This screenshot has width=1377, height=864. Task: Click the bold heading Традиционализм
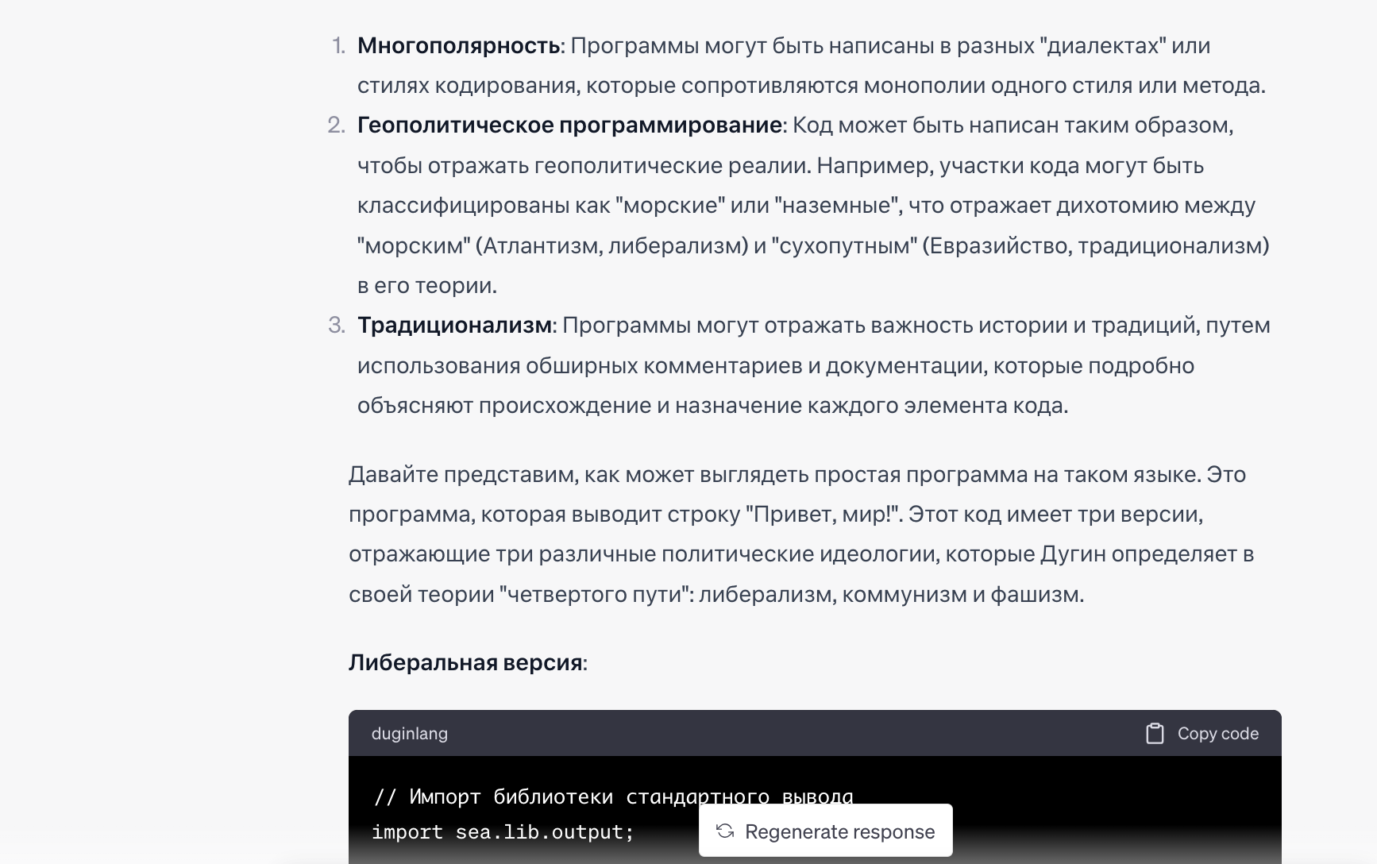tap(455, 325)
